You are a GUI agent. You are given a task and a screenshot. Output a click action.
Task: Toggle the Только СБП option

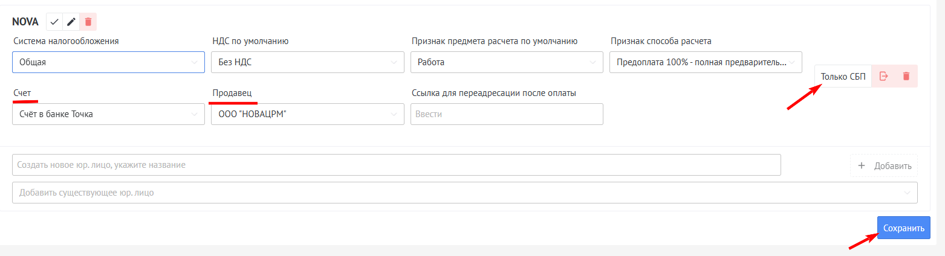tap(843, 76)
